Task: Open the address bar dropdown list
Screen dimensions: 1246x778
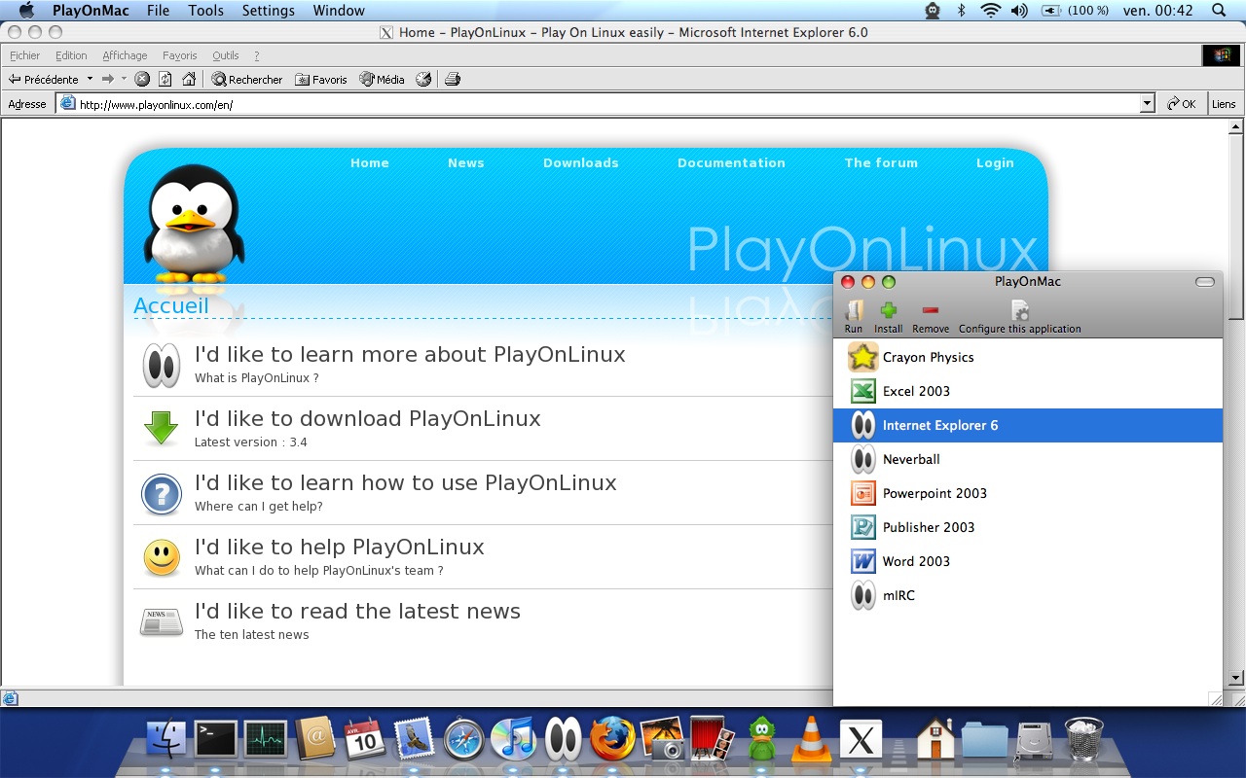Action: coord(1147,104)
